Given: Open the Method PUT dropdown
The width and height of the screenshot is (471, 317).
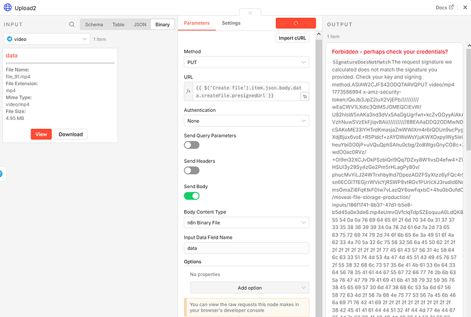Looking at the screenshot, I should (x=246, y=63).
